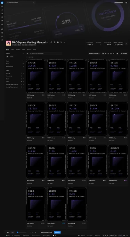Expand the Interval trait filter
130x237 pixels.
pos(15,73)
